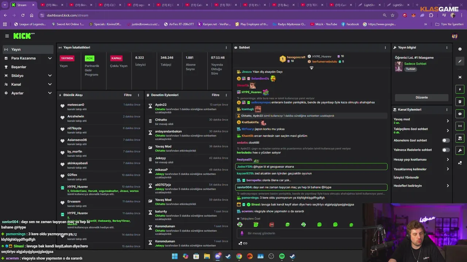Toggle the lightning bolt widget icon
467x262 pixels.
[460, 90]
